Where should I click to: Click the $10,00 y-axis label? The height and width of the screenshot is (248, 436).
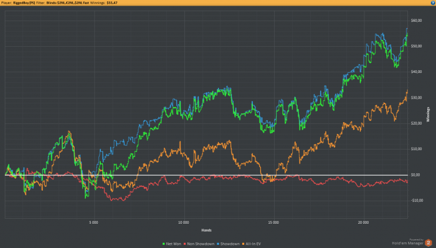416,149
